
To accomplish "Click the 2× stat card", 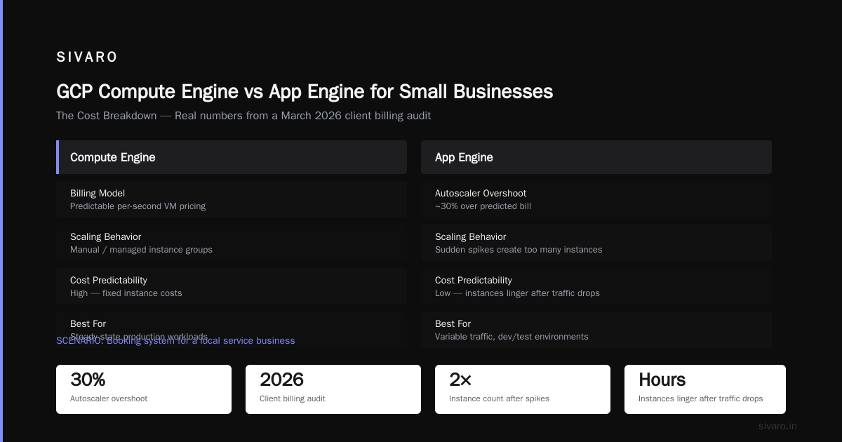I will [x=523, y=389].
